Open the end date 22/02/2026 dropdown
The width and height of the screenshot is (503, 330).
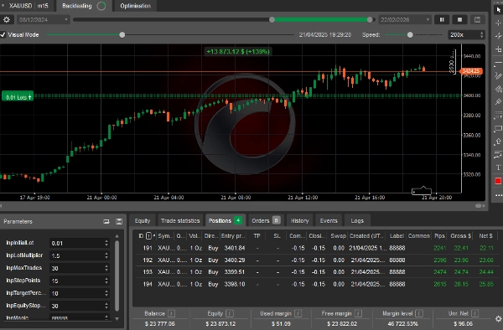[x=405, y=19]
